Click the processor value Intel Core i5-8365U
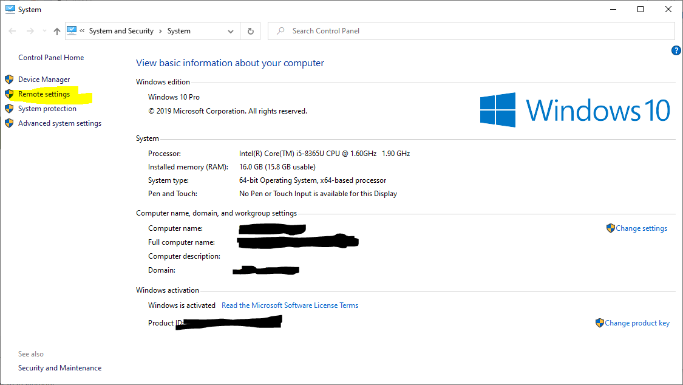This screenshot has height=385, width=683. pos(325,153)
